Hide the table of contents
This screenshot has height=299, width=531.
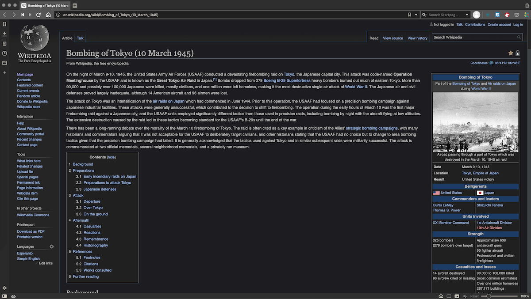111,157
